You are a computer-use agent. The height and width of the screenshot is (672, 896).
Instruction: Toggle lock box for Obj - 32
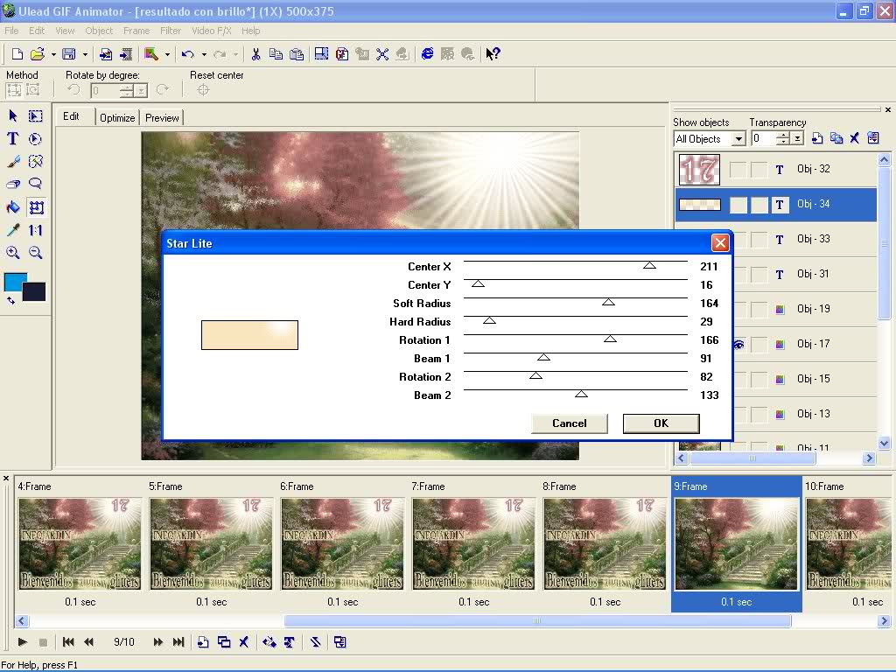coord(759,169)
